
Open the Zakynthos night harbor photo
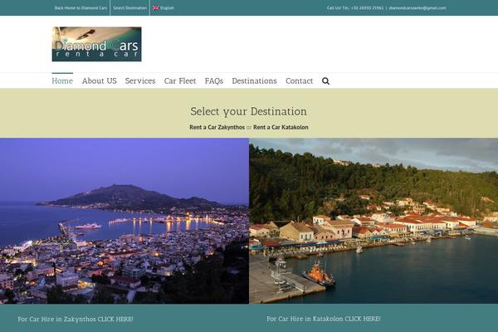click(124, 221)
